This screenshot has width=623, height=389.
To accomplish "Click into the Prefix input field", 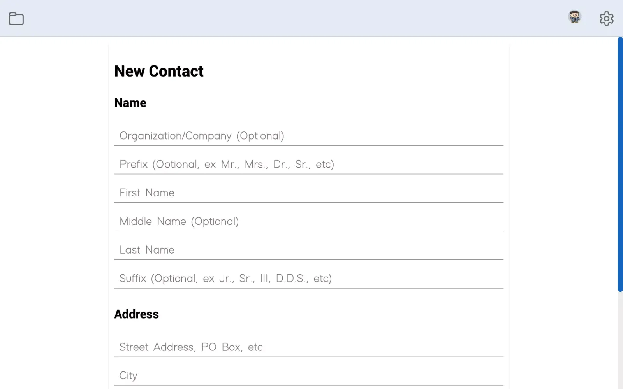I will [308, 164].
